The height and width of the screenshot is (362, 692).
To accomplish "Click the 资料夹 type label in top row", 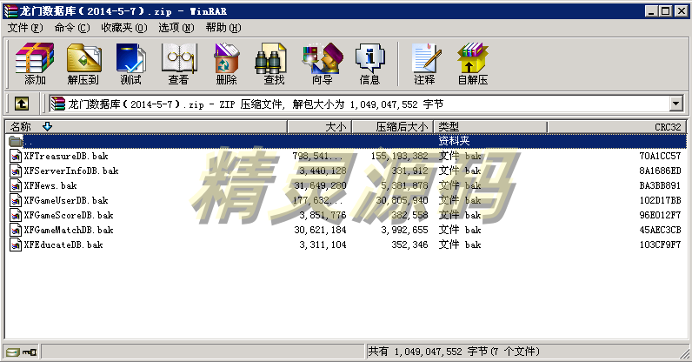I will pyautogui.click(x=454, y=141).
